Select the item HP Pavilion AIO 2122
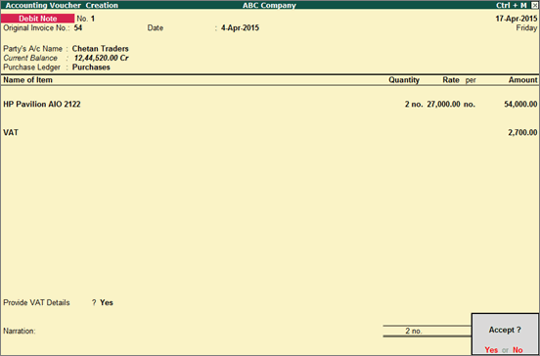 pos(42,104)
